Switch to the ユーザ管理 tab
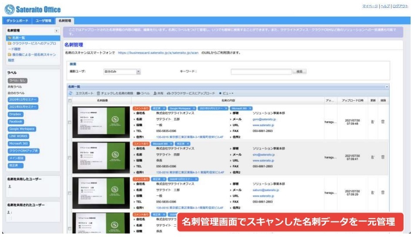The height and width of the screenshot is (237, 415). tap(44, 21)
